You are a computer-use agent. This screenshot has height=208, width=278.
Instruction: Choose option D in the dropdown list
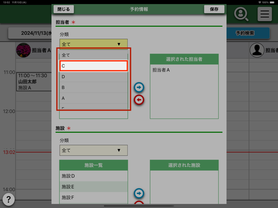tap(93, 77)
